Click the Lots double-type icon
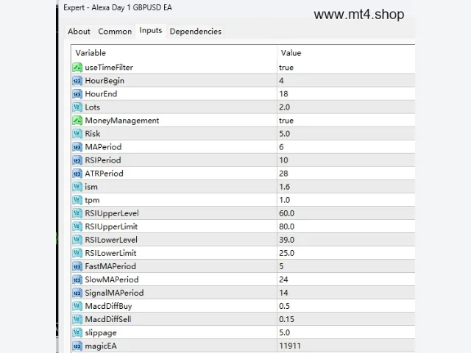471x353 pixels. [x=77, y=107]
